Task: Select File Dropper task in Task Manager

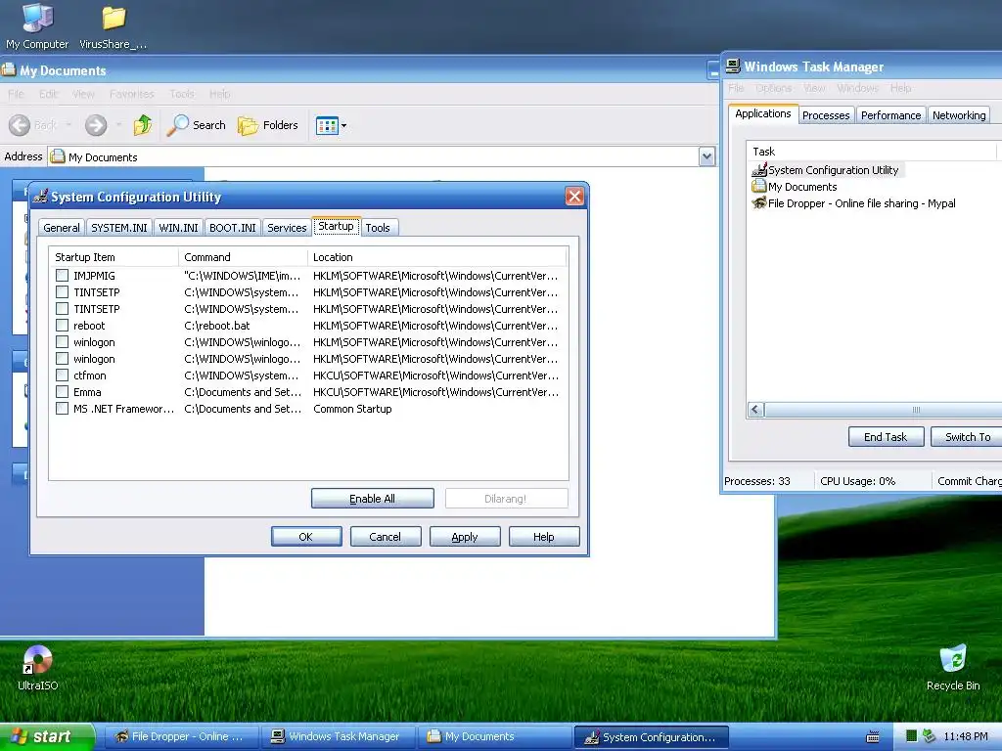Action: (x=853, y=203)
